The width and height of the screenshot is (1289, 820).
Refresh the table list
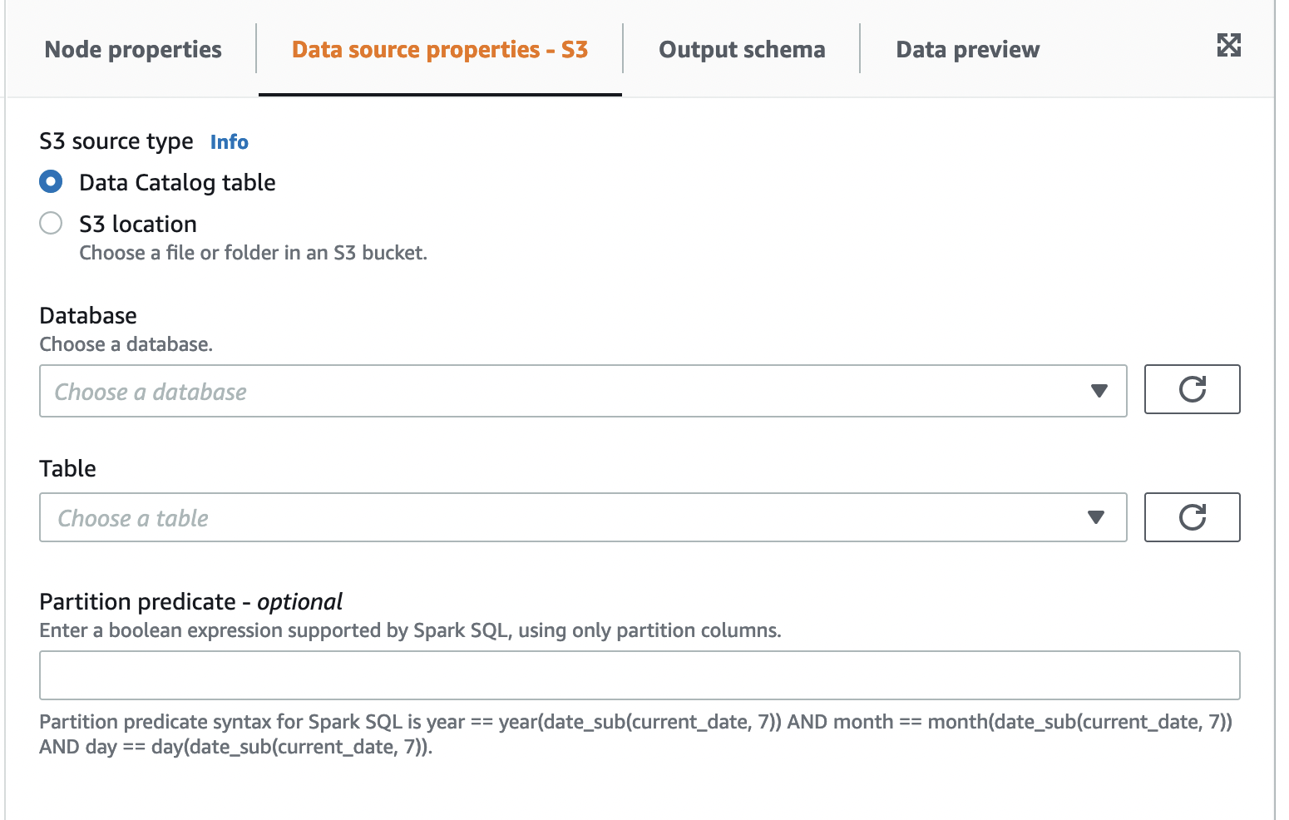(1192, 517)
